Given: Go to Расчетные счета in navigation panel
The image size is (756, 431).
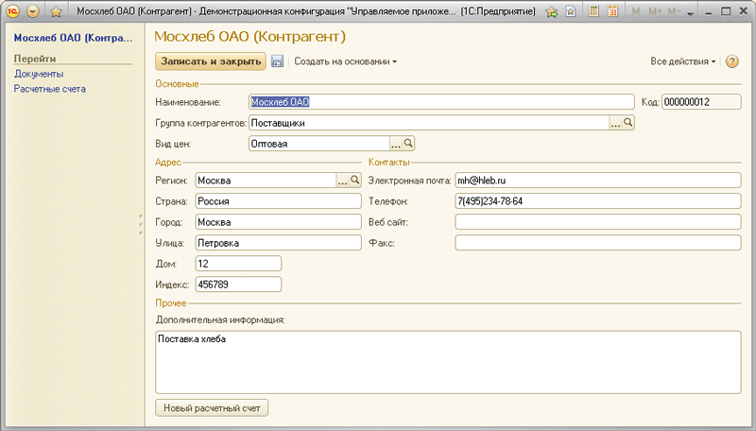Looking at the screenshot, I should (x=49, y=89).
